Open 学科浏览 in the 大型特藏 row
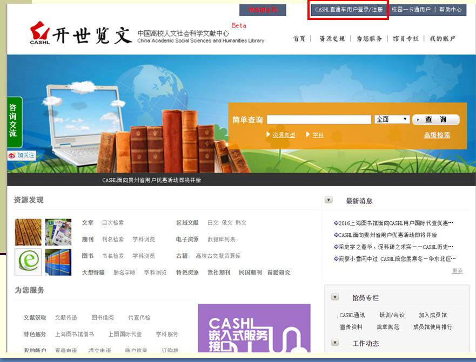Image resolution: width=476 pixels, height=362 pixels. 155,272
